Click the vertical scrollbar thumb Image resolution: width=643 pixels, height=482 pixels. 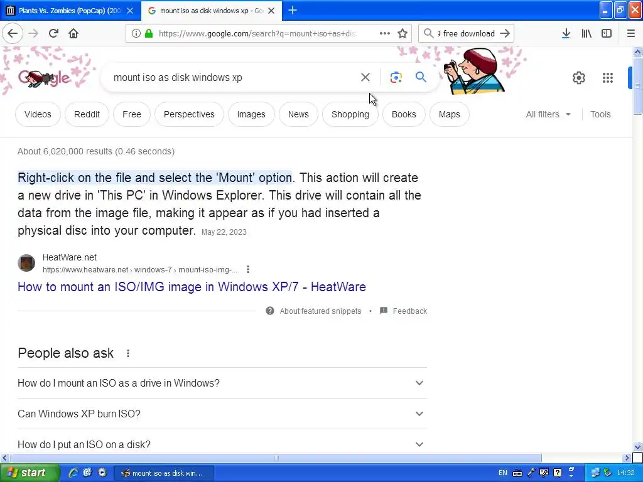coord(637,85)
